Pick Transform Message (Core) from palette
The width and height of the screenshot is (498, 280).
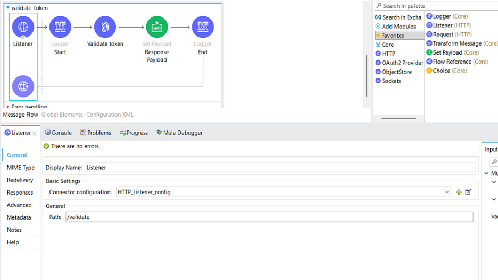click(x=462, y=43)
